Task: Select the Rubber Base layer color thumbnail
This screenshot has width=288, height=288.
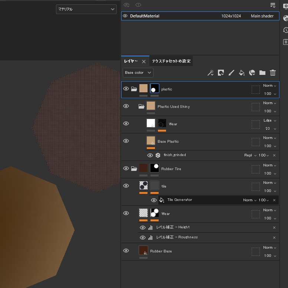Action: pyautogui.click(x=143, y=251)
